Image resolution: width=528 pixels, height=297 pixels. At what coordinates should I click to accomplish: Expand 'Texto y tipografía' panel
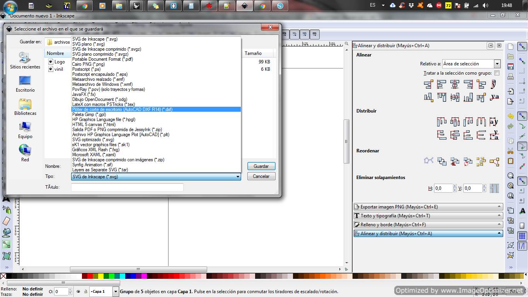click(428, 216)
